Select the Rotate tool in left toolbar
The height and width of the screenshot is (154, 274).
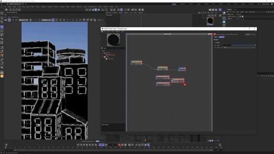tap(2, 31)
